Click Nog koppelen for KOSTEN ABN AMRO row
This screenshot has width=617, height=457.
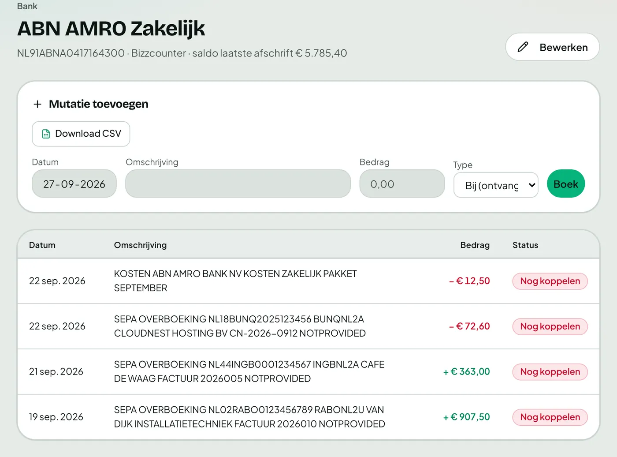click(x=550, y=281)
